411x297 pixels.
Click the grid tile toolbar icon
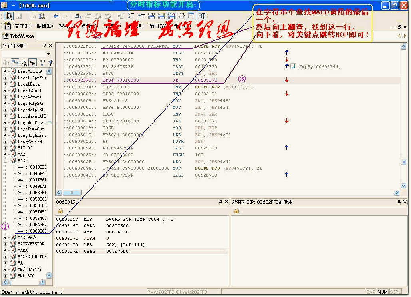[202, 16]
